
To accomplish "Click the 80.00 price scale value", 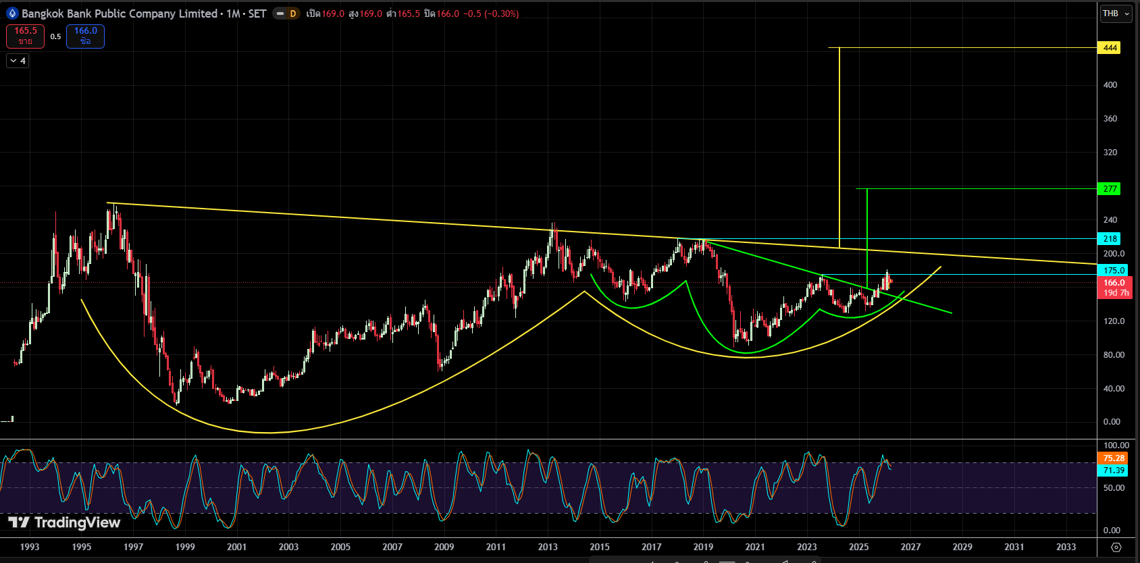I will click(1114, 355).
